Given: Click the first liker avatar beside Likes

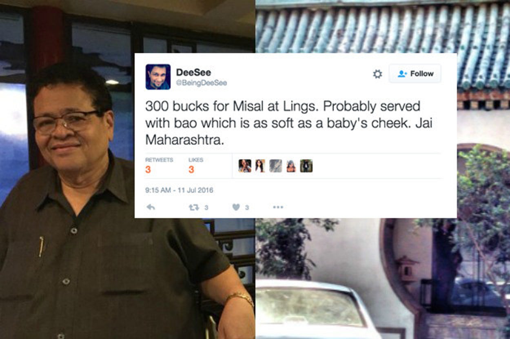Looking at the screenshot, I should pos(245,166).
